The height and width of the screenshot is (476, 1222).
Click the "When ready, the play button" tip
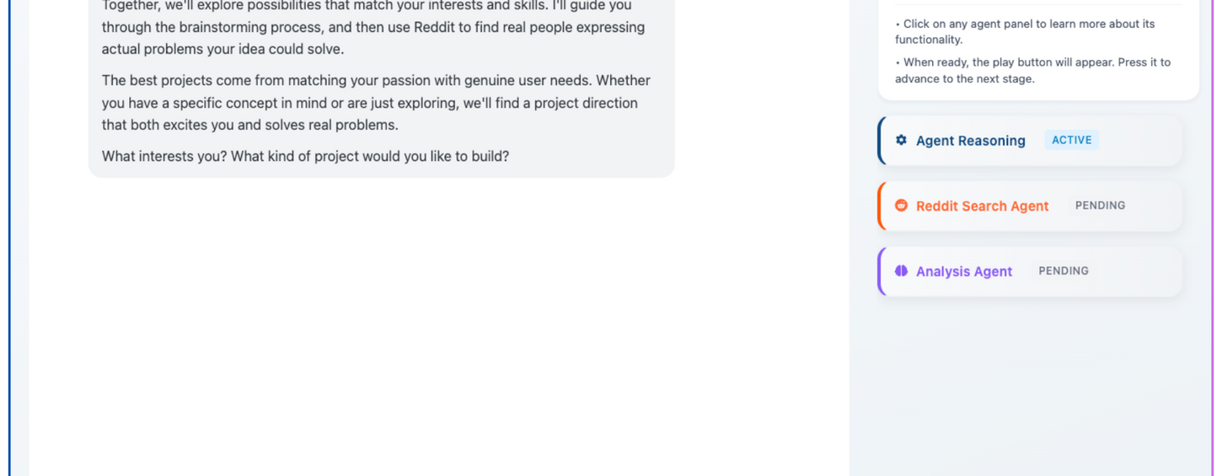pos(1032,70)
